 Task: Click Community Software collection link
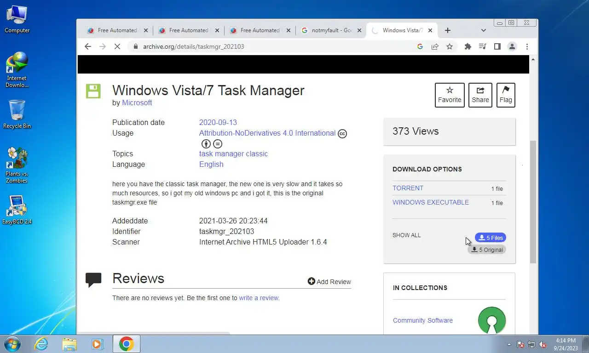(x=423, y=320)
